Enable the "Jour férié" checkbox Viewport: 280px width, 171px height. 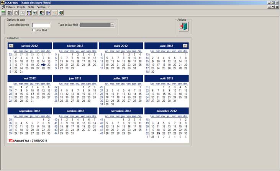click(34, 30)
